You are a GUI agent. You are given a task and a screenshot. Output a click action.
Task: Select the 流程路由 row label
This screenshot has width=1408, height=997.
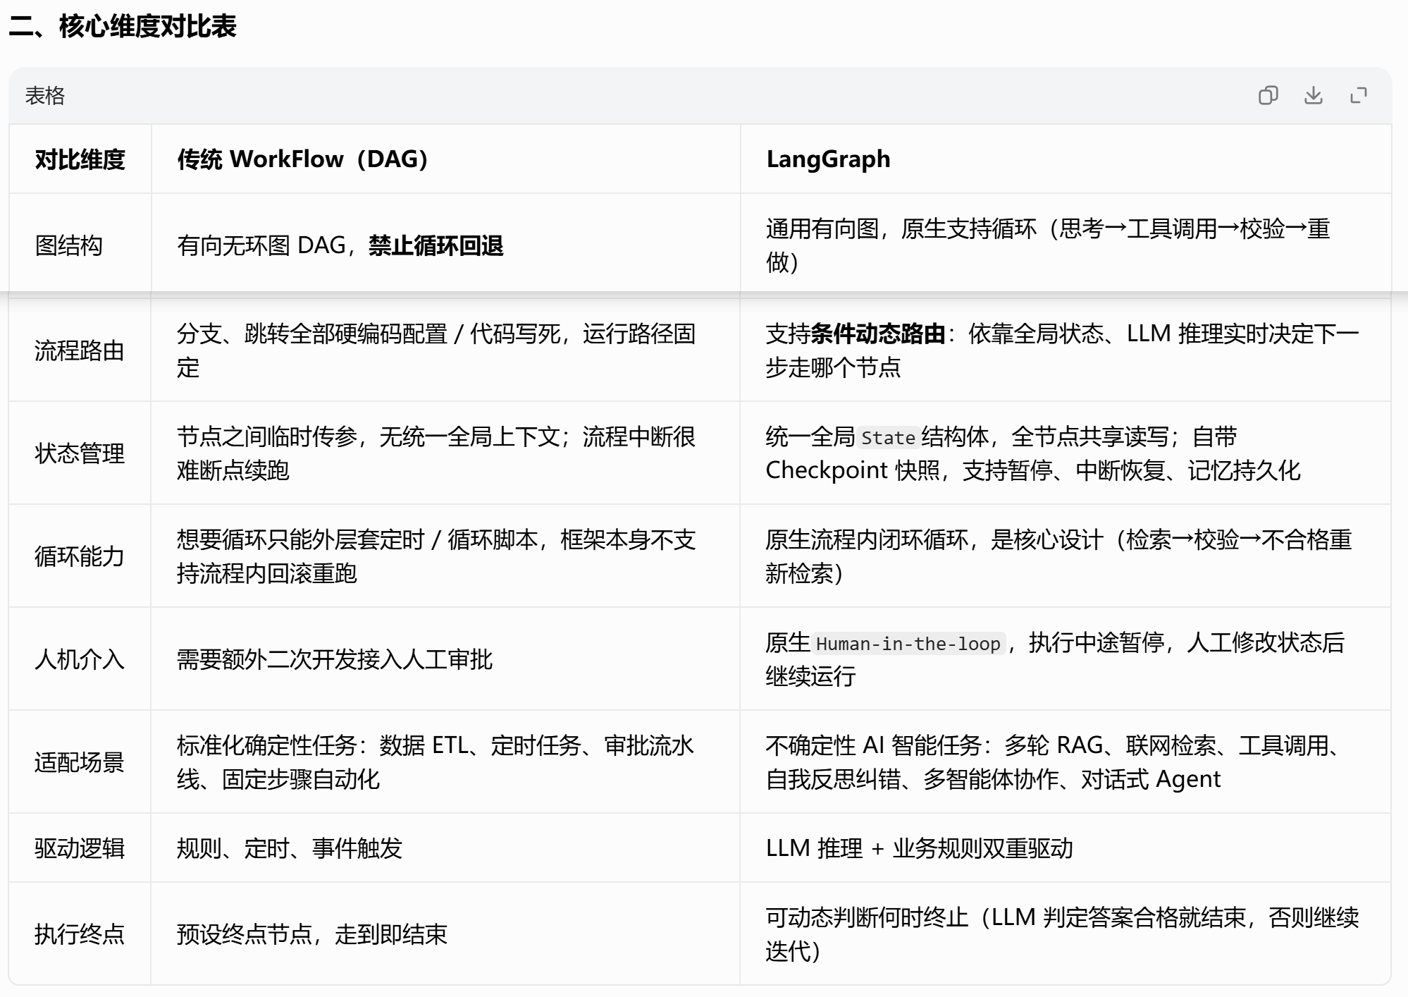pyautogui.click(x=80, y=350)
